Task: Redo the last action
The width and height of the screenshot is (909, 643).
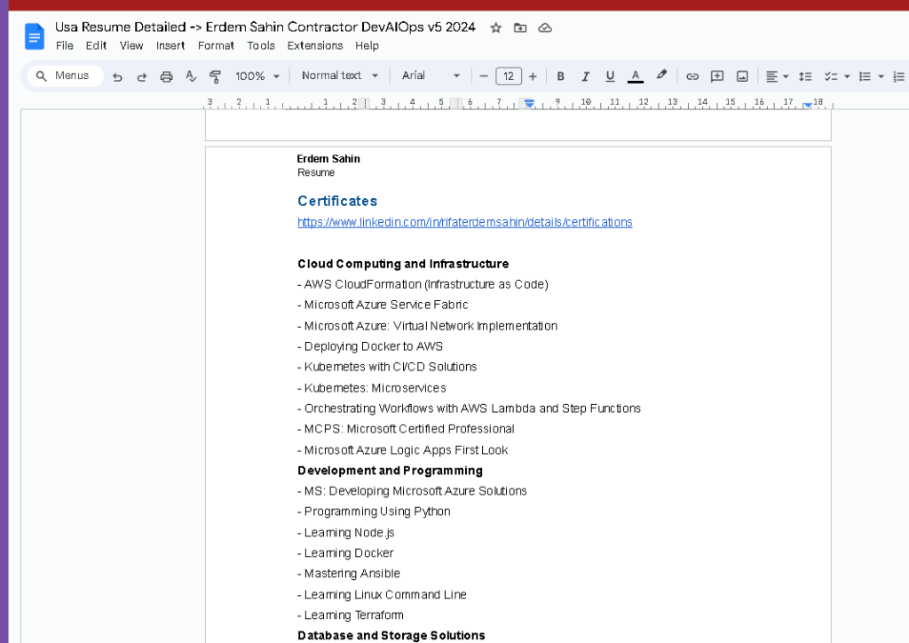Action: click(x=141, y=76)
